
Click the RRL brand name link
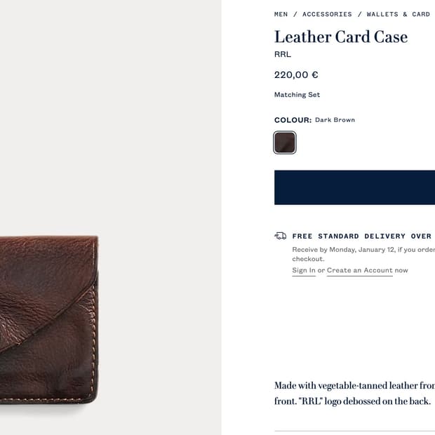coord(283,54)
